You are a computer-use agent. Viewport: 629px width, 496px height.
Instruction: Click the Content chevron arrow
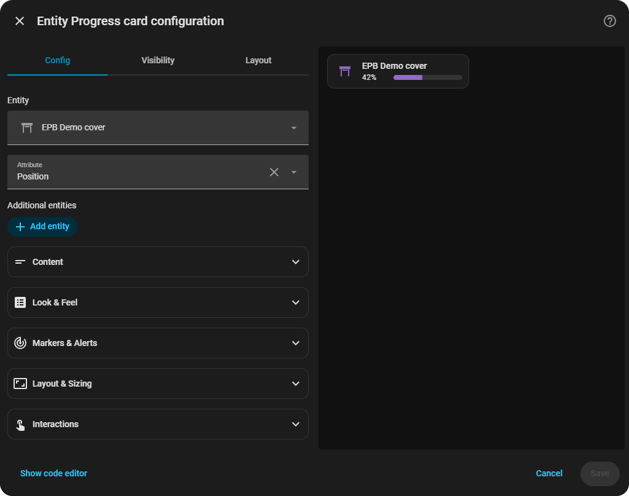pos(296,262)
